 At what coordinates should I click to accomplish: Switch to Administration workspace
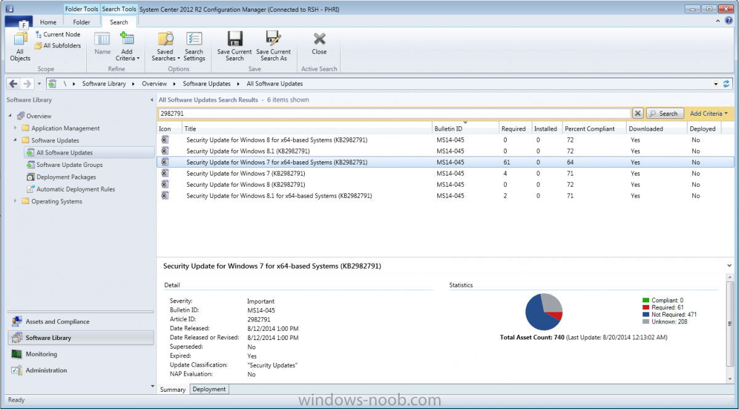click(x=80, y=370)
